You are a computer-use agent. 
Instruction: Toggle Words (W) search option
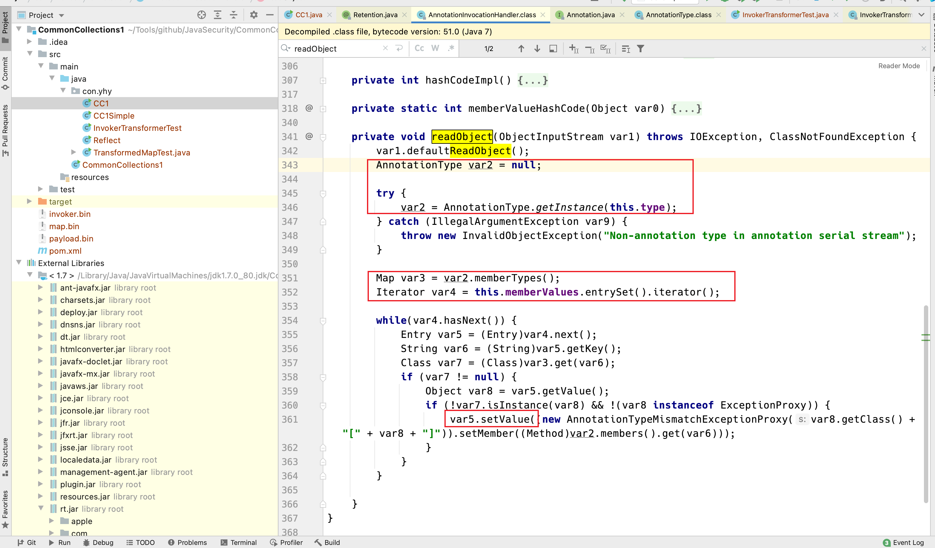point(435,49)
